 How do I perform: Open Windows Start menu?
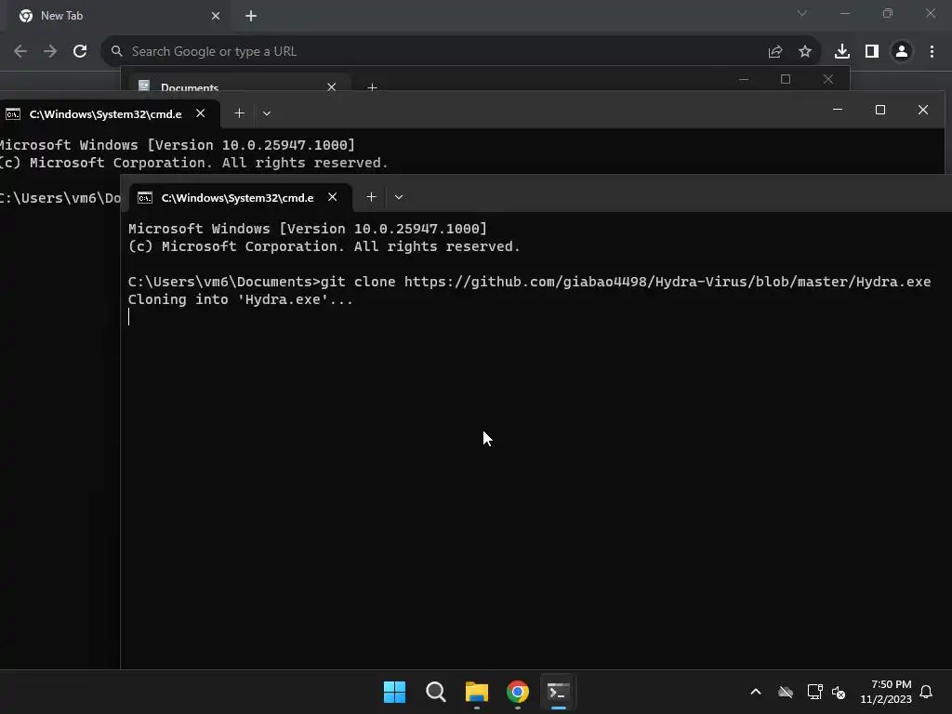point(394,692)
